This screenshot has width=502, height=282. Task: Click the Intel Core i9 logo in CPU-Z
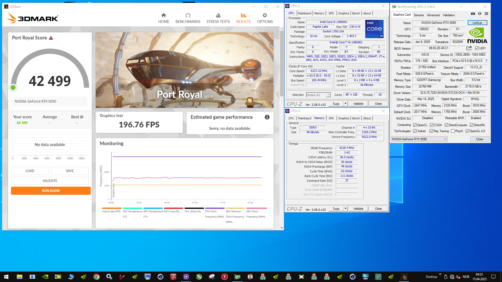click(x=374, y=29)
